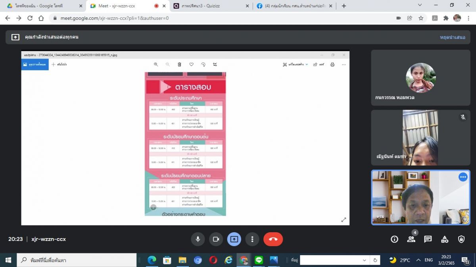Open LINE from the taskbar
476x267 pixels.
(259, 260)
